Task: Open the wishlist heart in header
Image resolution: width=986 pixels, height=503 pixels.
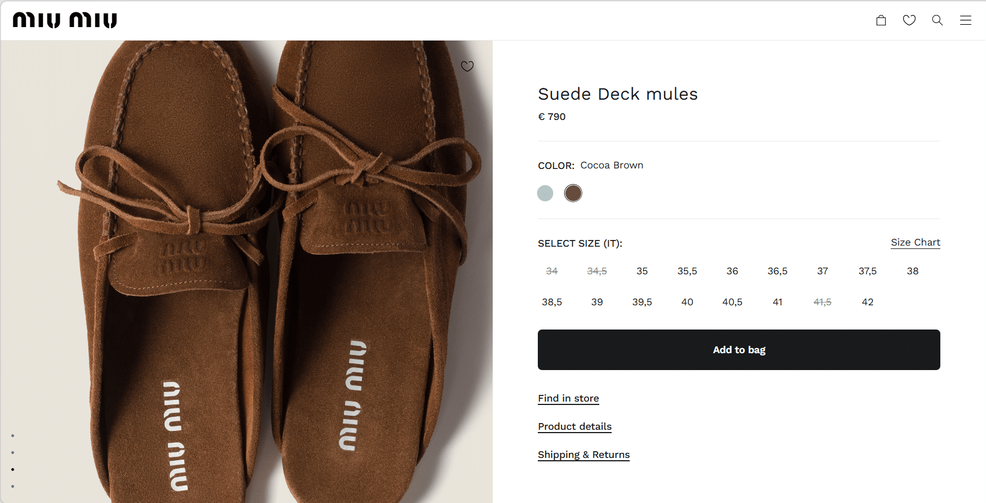Action: pos(909,20)
